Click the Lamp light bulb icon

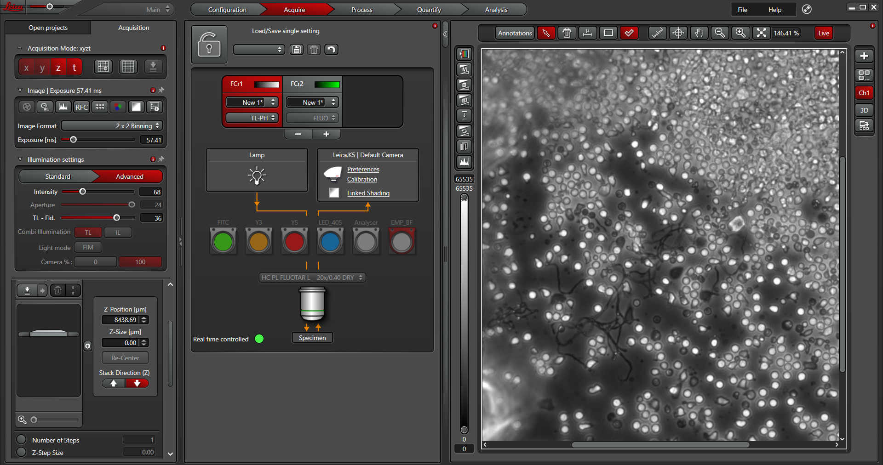point(257,176)
